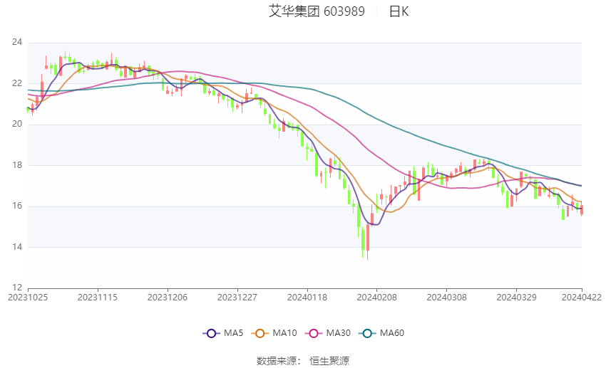Toggle the MA30 pink legend circle icon
The width and height of the screenshot is (606, 368).
tap(314, 333)
